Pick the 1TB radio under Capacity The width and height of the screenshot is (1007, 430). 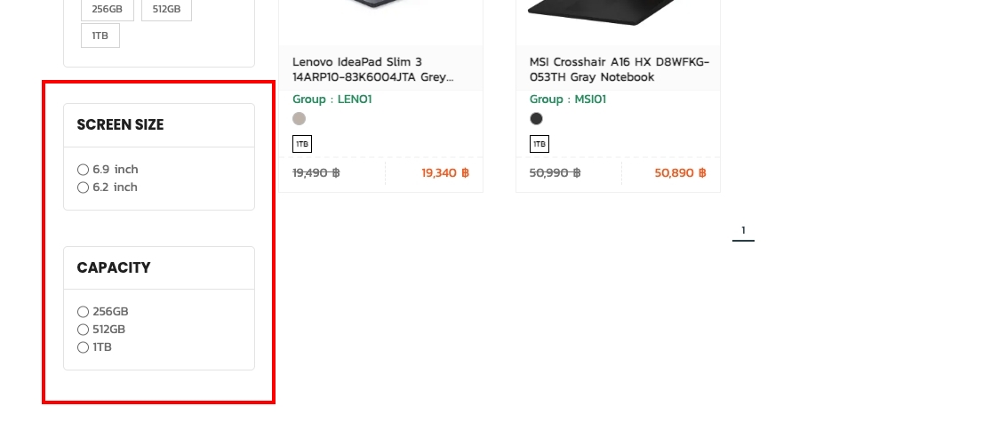[84, 347]
